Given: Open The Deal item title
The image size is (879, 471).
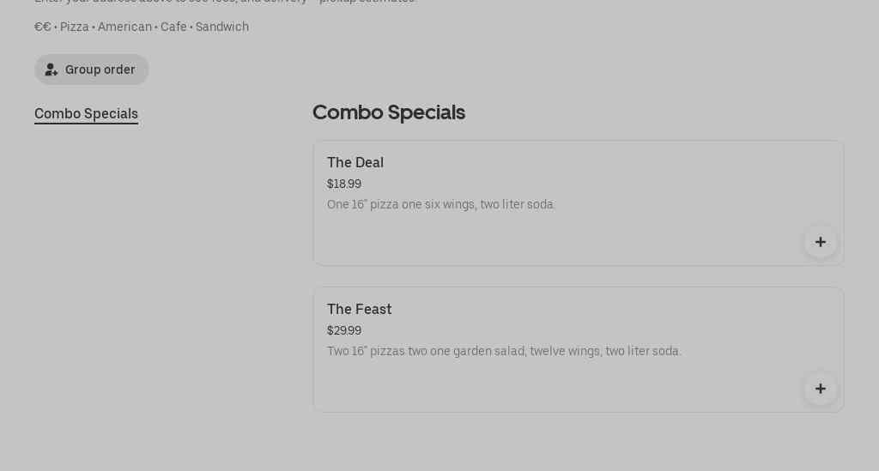Looking at the screenshot, I should 355,162.
